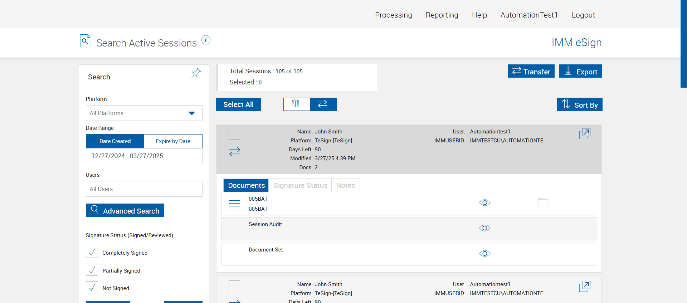This screenshot has width=687, height=303.
Task: Uncheck Completely Signed checkbox
Action: point(92,252)
